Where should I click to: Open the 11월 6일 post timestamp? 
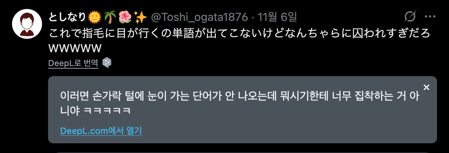[277, 18]
